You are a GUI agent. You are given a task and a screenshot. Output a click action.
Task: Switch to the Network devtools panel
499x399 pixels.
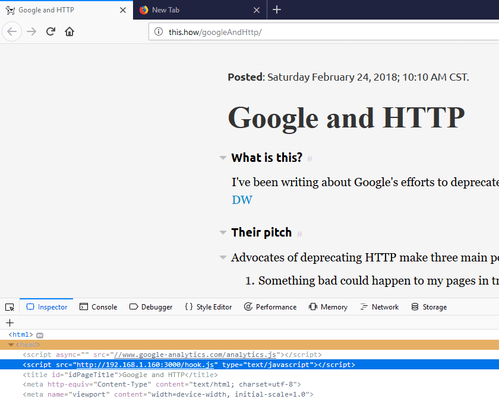coord(380,307)
